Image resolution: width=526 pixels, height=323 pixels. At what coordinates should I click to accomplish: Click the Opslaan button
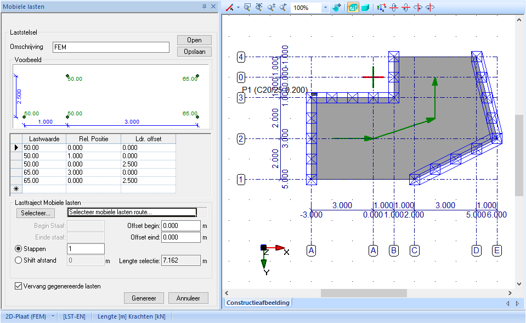click(x=193, y=52)
